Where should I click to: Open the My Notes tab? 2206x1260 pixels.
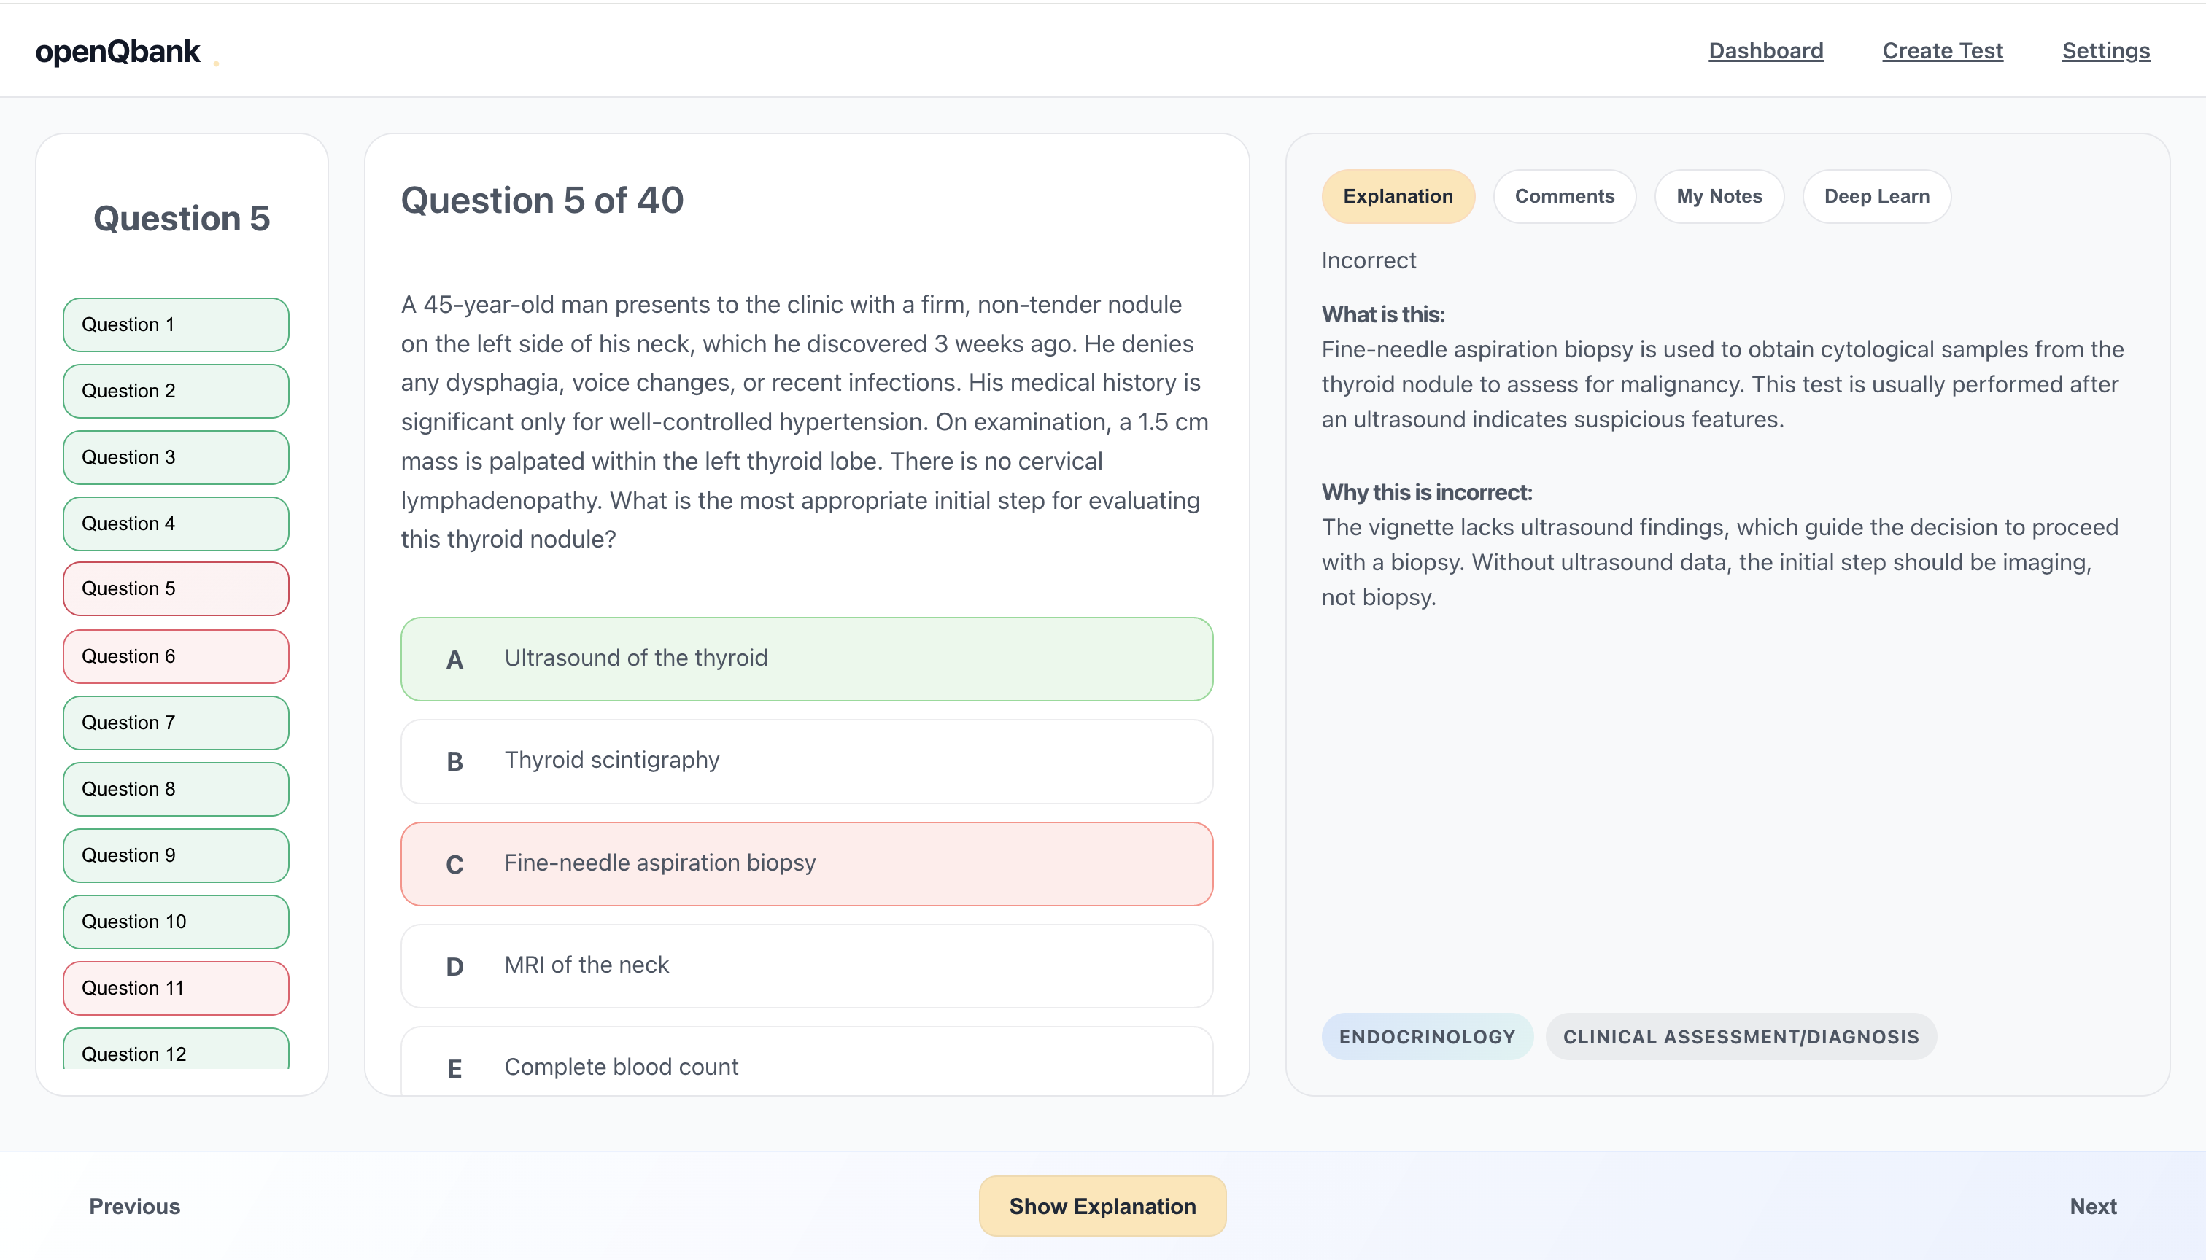point(1719,196)
